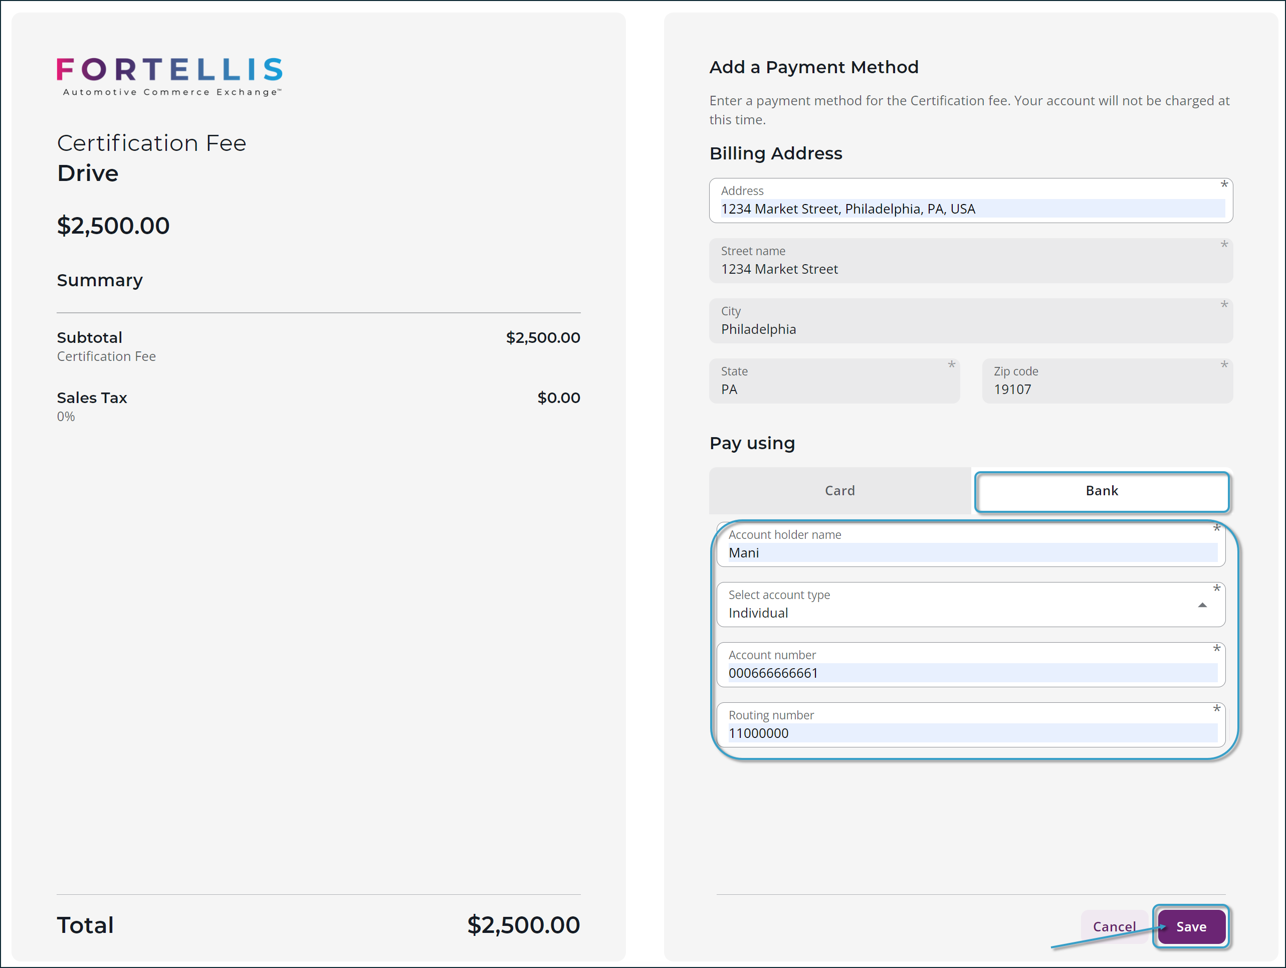Collapse account type list via chevron arrow
This screenshot has width=1286, height=968.
(1203, 605)
